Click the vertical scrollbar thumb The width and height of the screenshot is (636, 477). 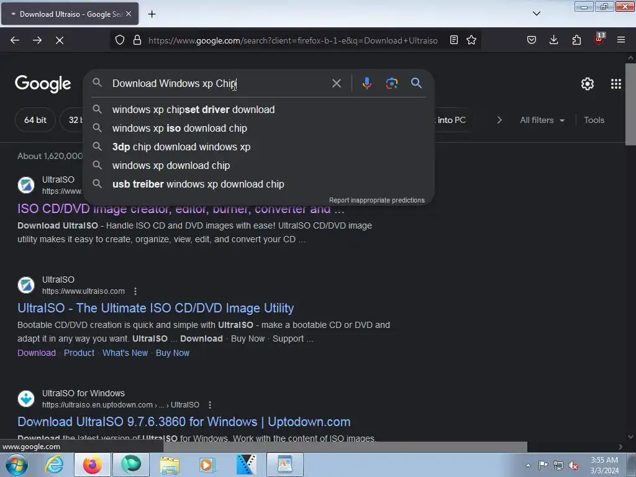click(630, 104)
